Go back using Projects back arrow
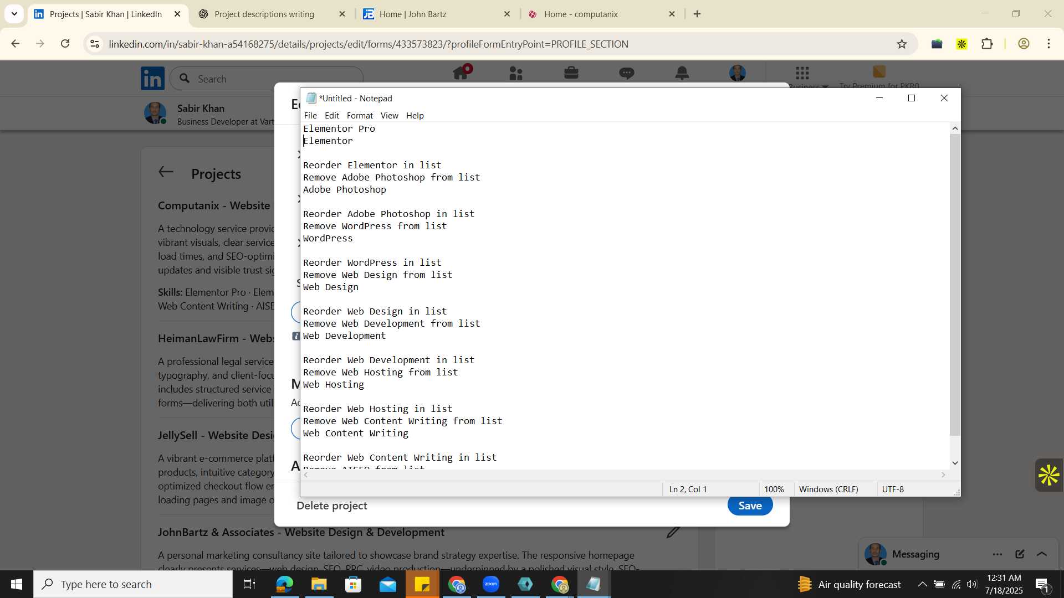The image size is (1064, 598). (166, 173)
